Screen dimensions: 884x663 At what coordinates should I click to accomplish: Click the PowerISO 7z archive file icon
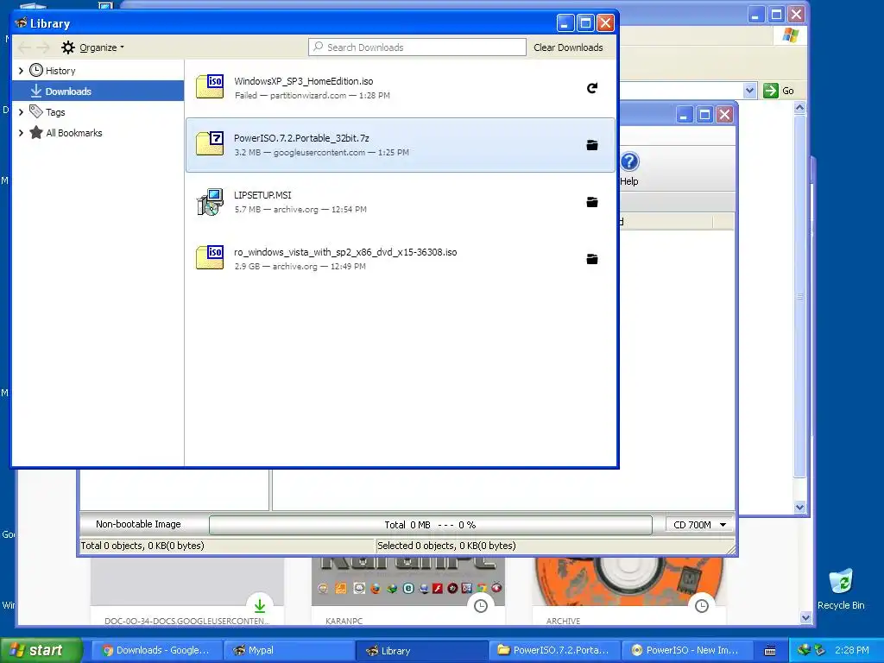(210, 144)
